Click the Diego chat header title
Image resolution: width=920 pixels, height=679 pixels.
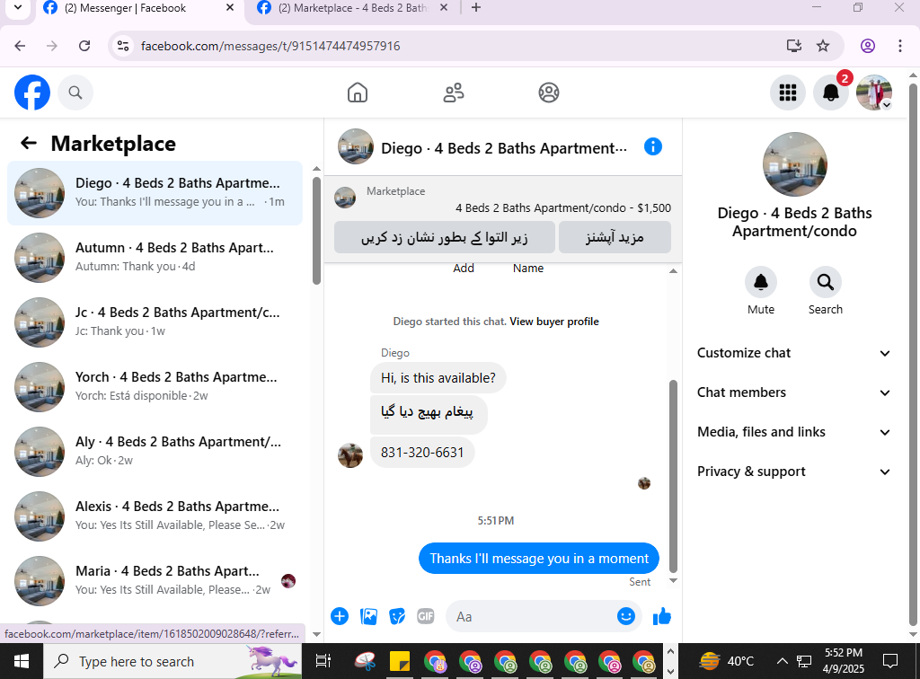(x=504, y=148)
